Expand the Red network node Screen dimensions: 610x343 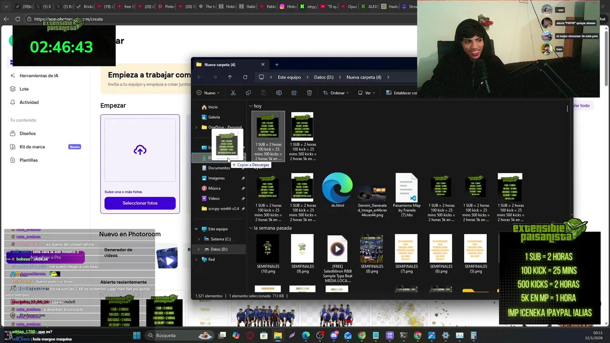pos(196,259)
